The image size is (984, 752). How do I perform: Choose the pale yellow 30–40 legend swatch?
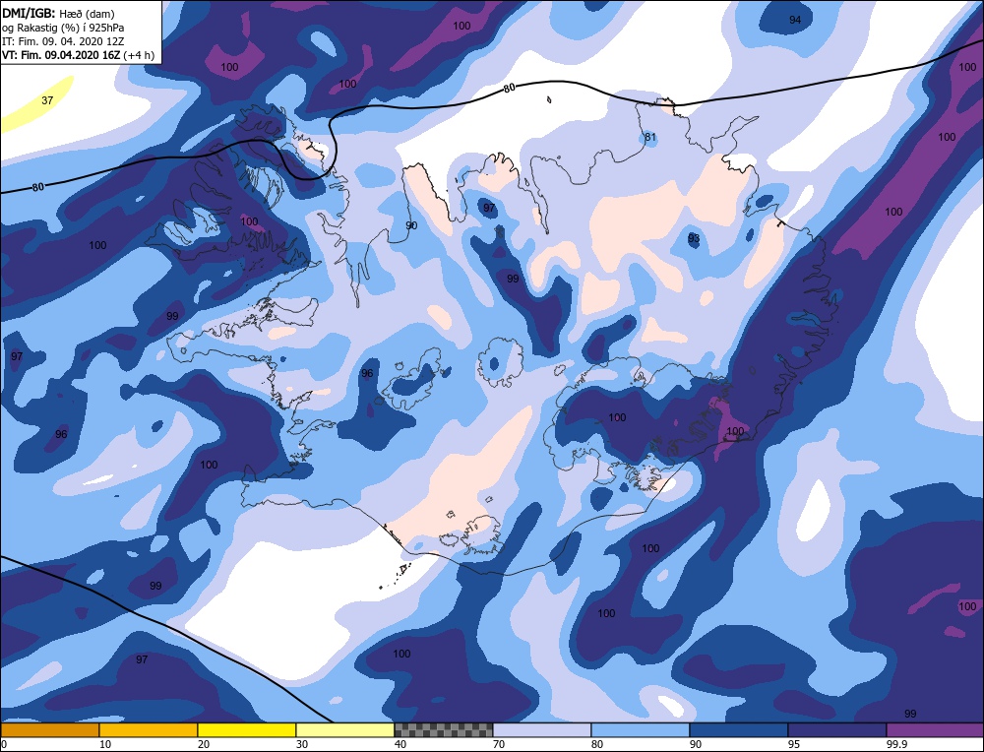(x=345, y=730)
